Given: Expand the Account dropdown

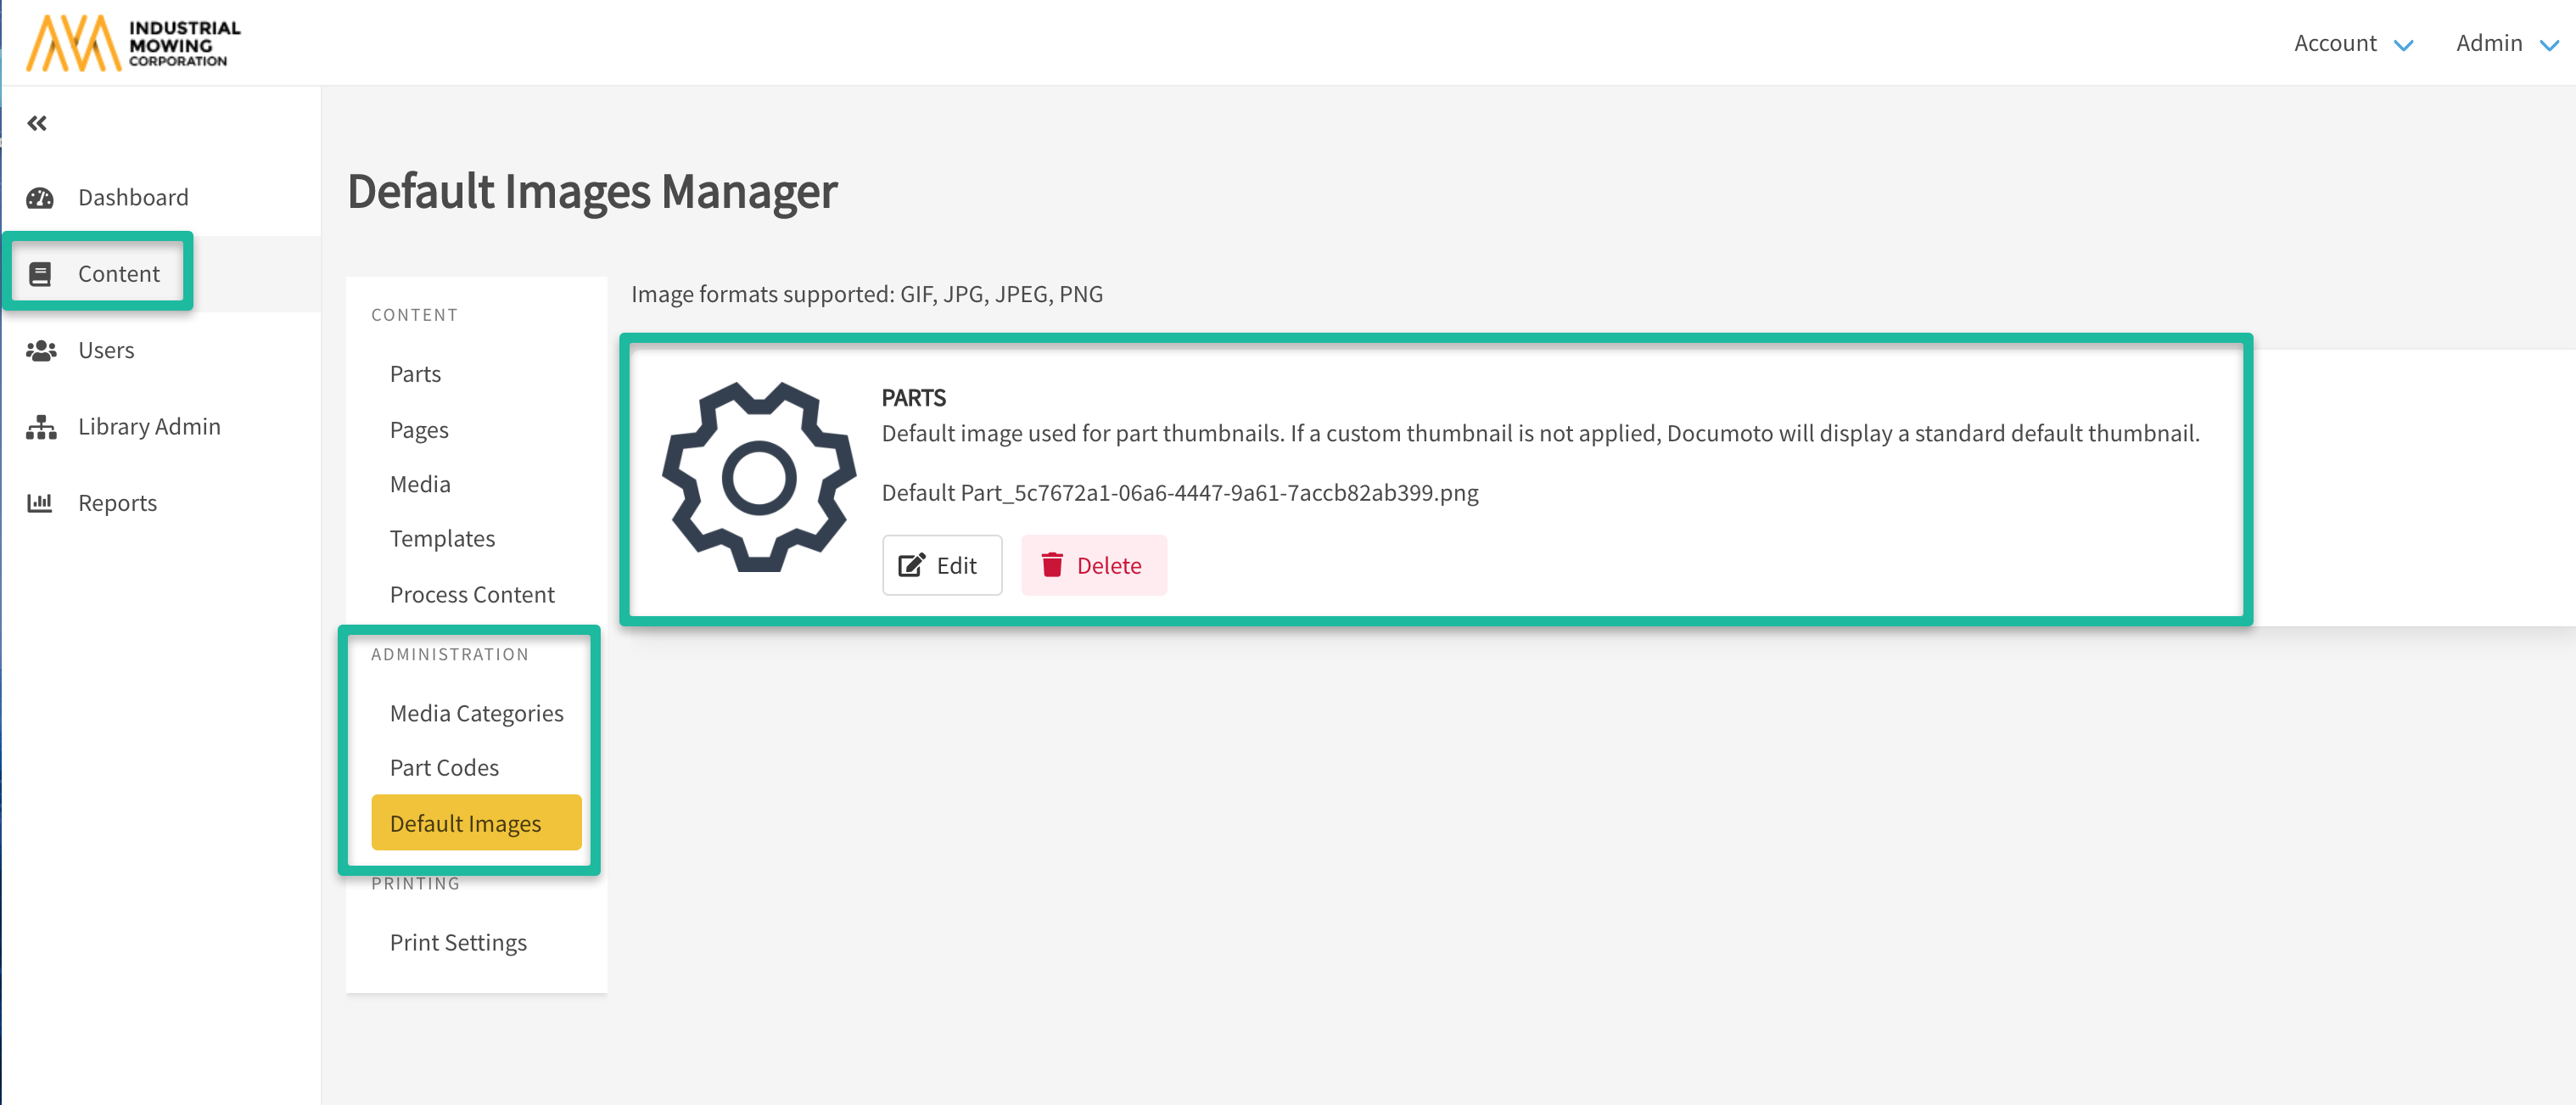Looking at the screenshot, I should pos(2352,44).
